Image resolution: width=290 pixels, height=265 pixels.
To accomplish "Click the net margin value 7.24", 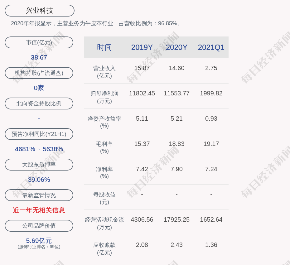I will [x=211, y=169].
